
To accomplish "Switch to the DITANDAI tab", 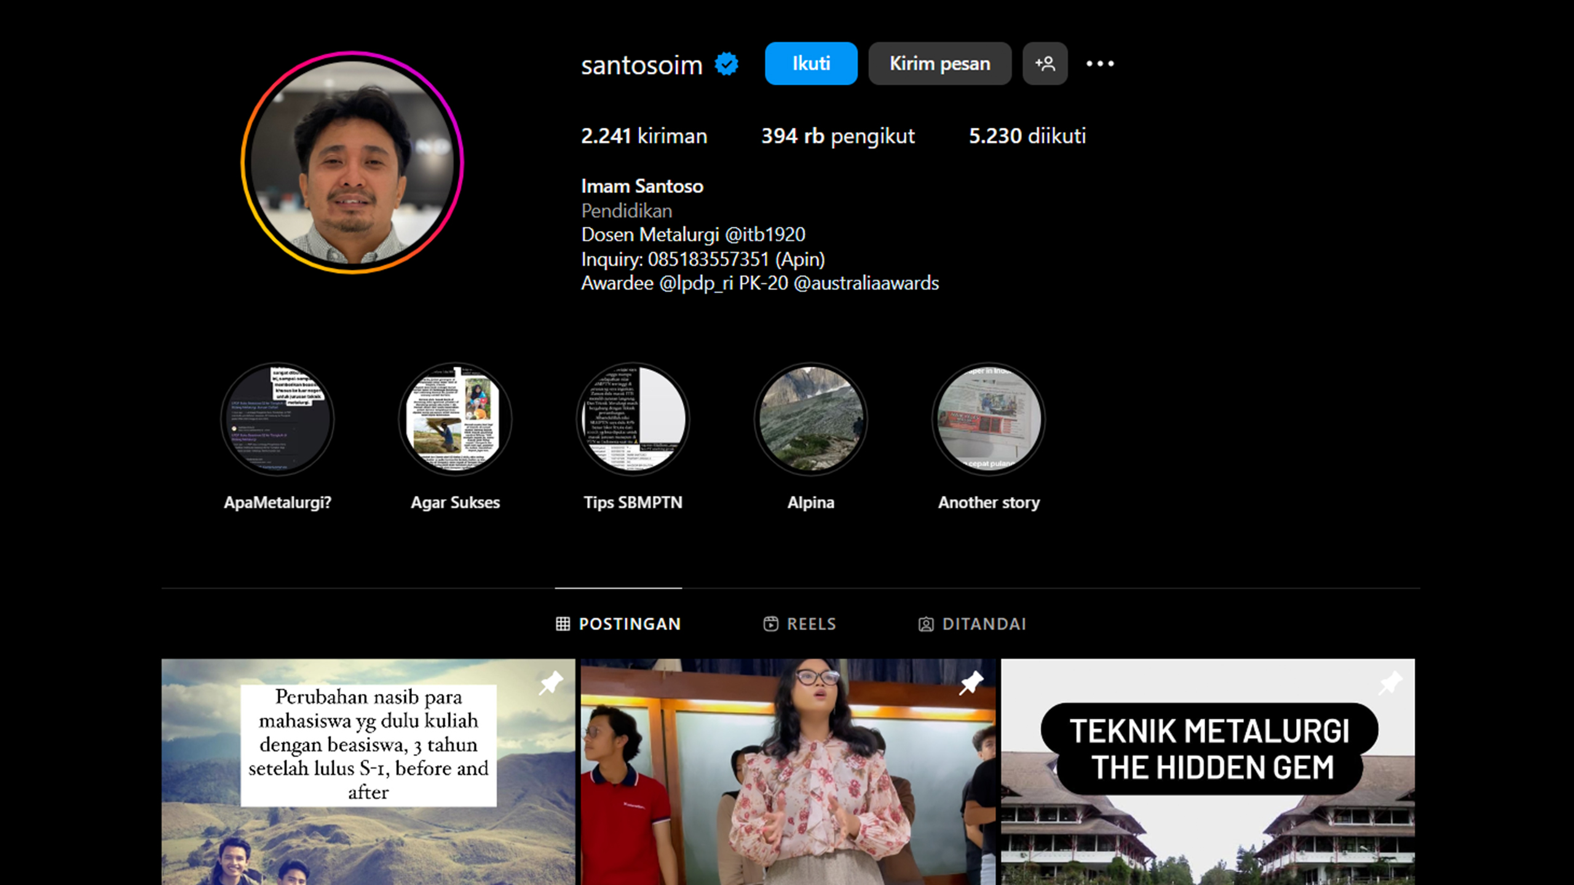I will 972,624.
